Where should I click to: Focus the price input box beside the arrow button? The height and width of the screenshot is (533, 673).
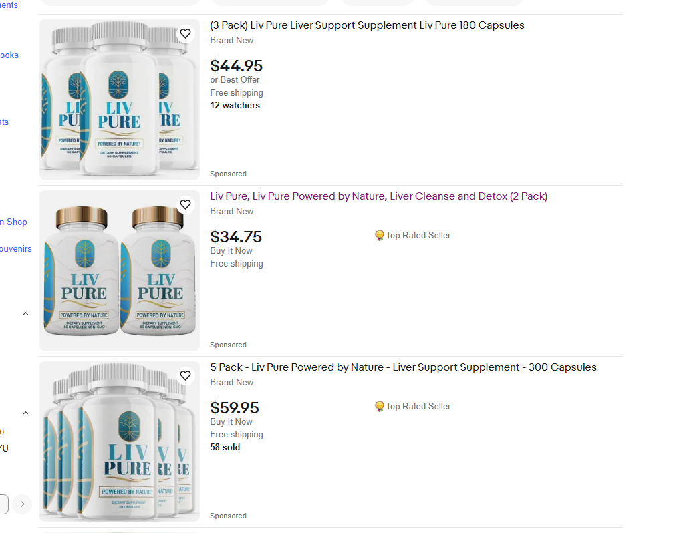[3, 504]
